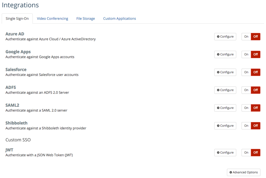Image resolution: width=266 pixels, height=178 pixels.
Task: Click Off for ADFS
Action: pos(256,90)
